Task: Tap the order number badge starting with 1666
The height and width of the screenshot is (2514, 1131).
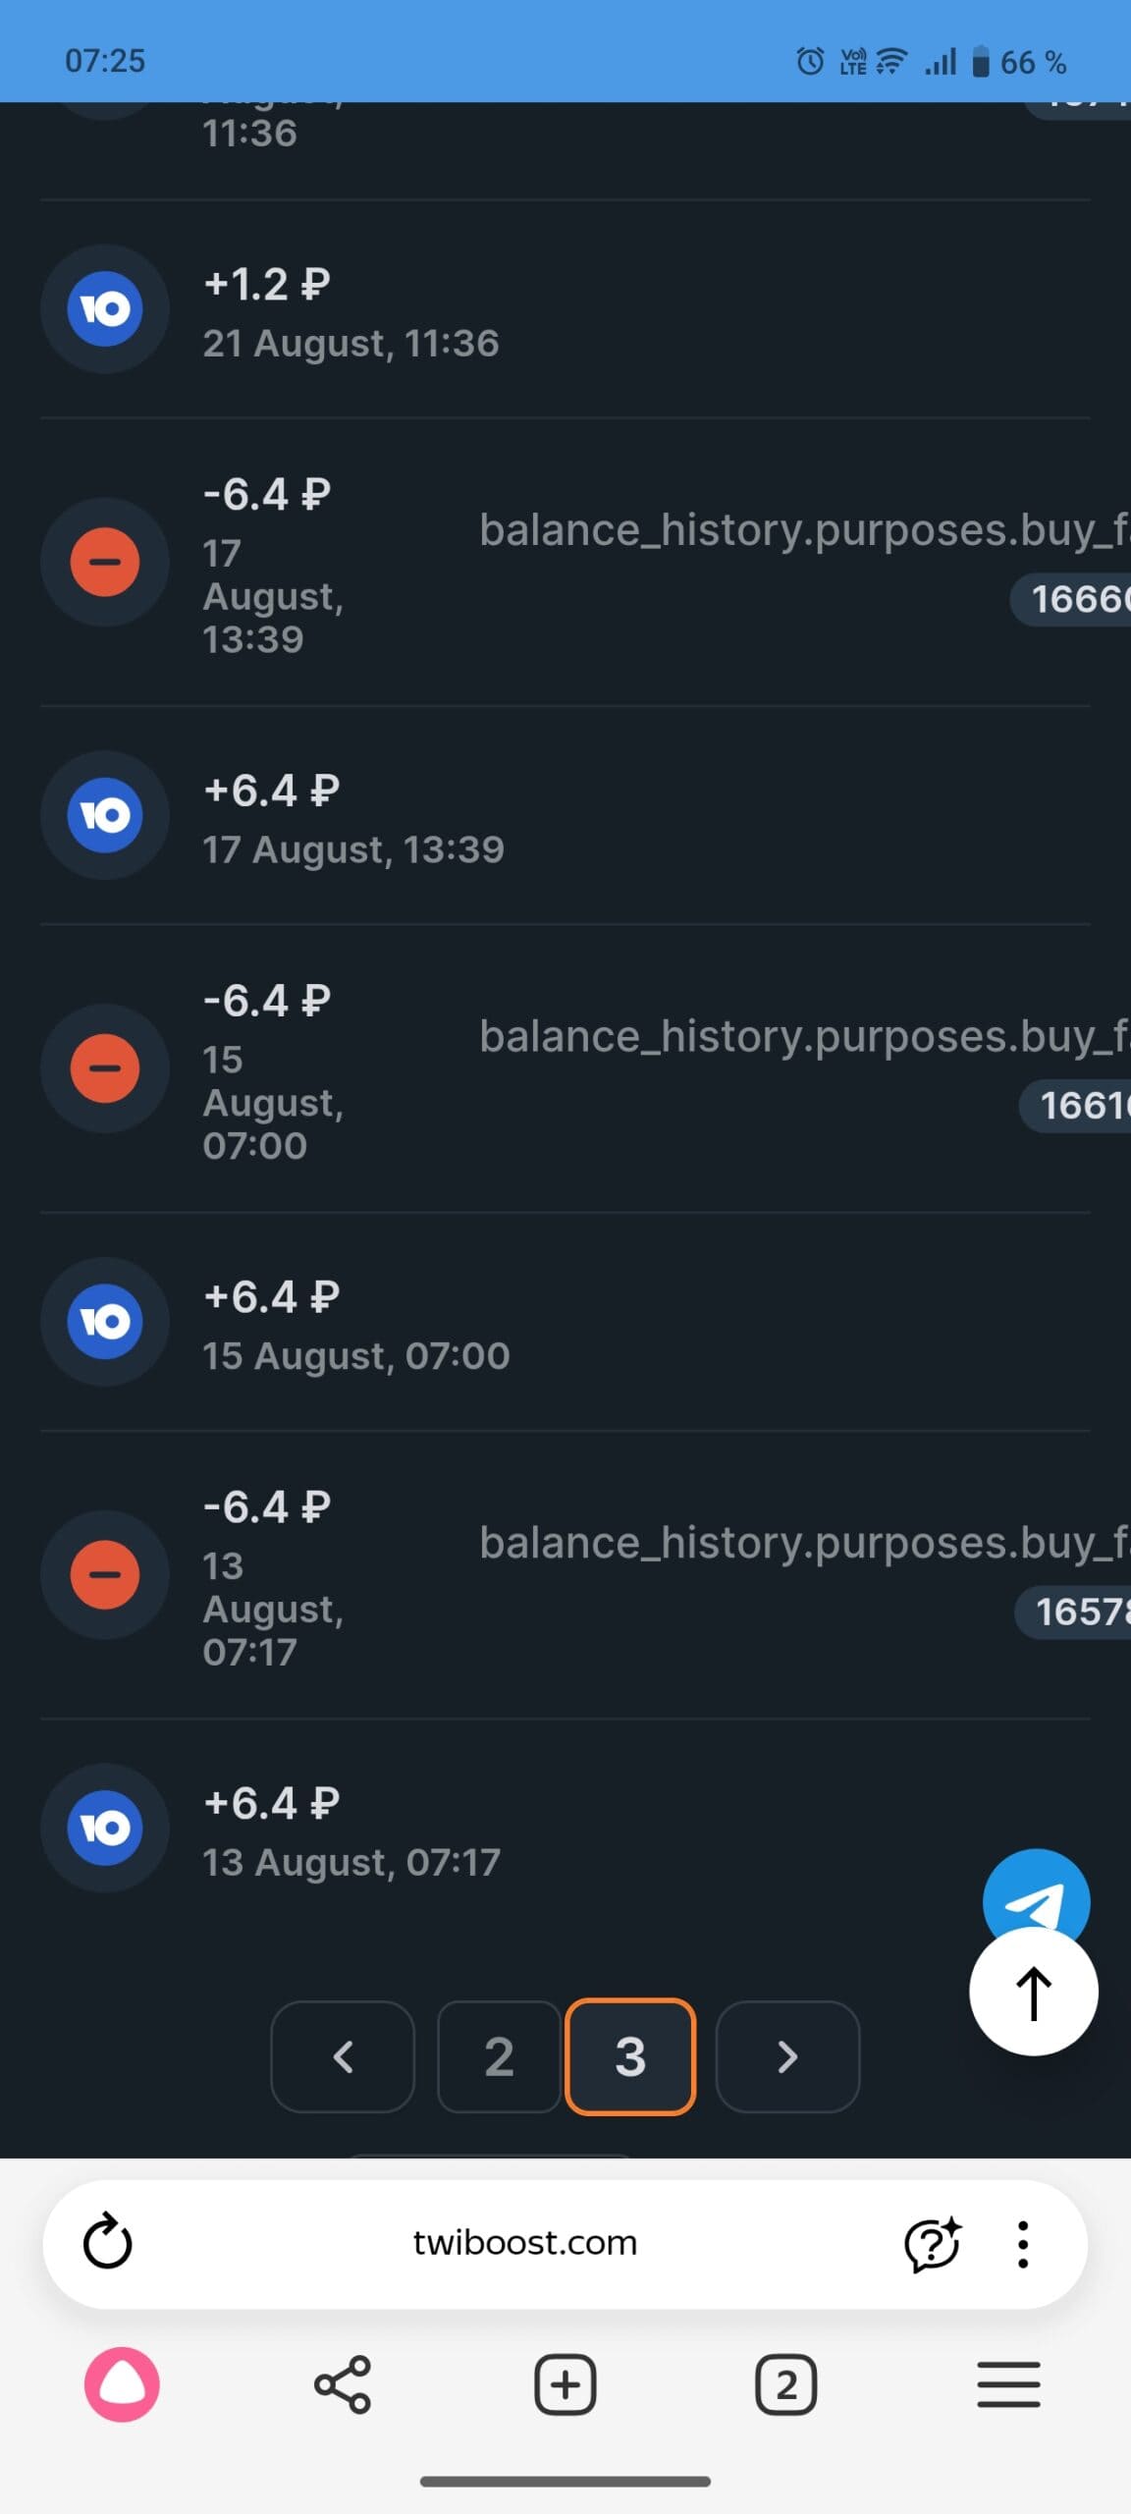Action: pos(1075,598)
